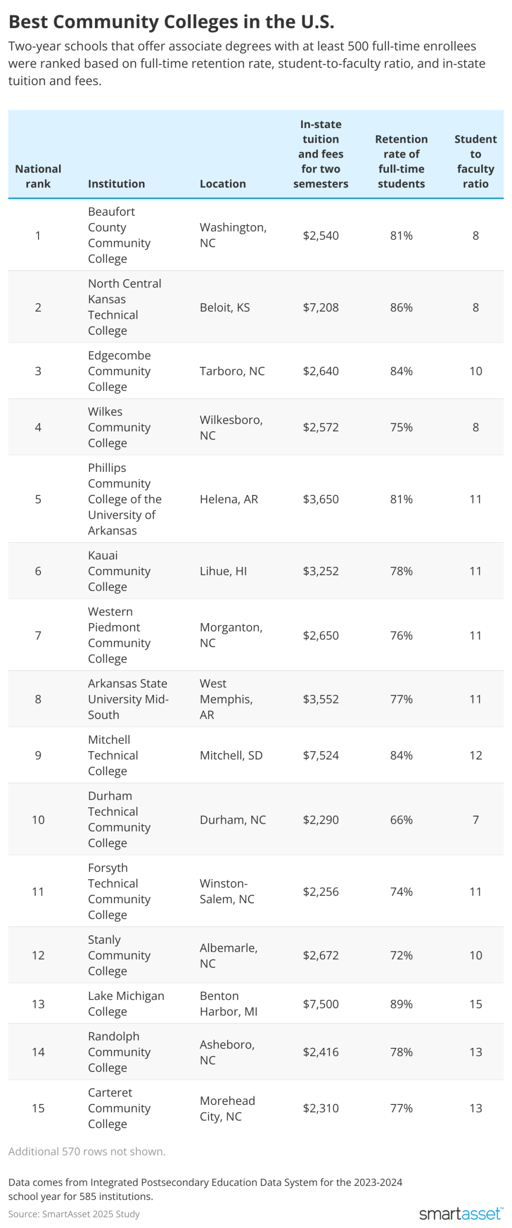Select Beaufort County Community College name

click(119, 235)
